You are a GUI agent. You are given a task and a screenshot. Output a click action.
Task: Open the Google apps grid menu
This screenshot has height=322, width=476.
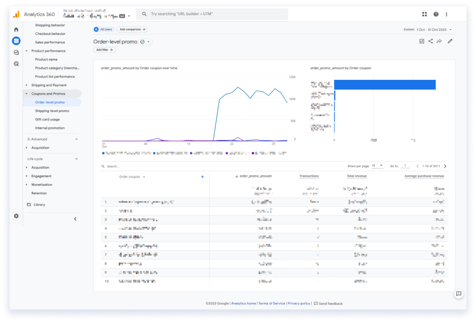click(x=424, y=14)
